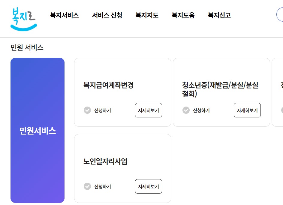The image size is (283, 205).
Task: Open the 복지신고 menu
Action: pos(219,15)
